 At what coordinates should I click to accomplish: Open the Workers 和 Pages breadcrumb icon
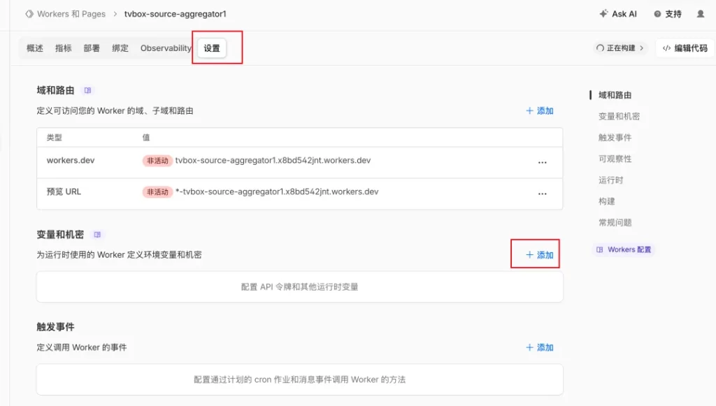click(x=29, y=14)
